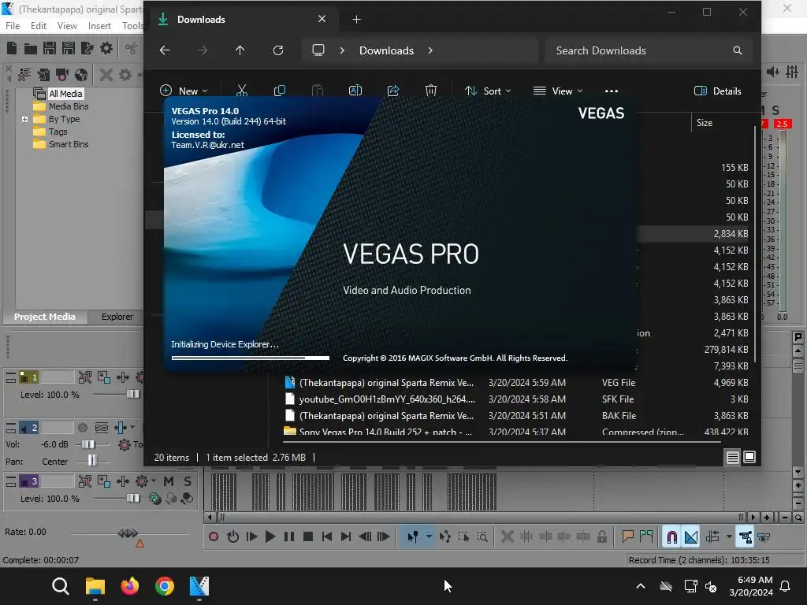Open track 3 Track FX dropdown arrow
807x605 pixels.
coord(154,481)
